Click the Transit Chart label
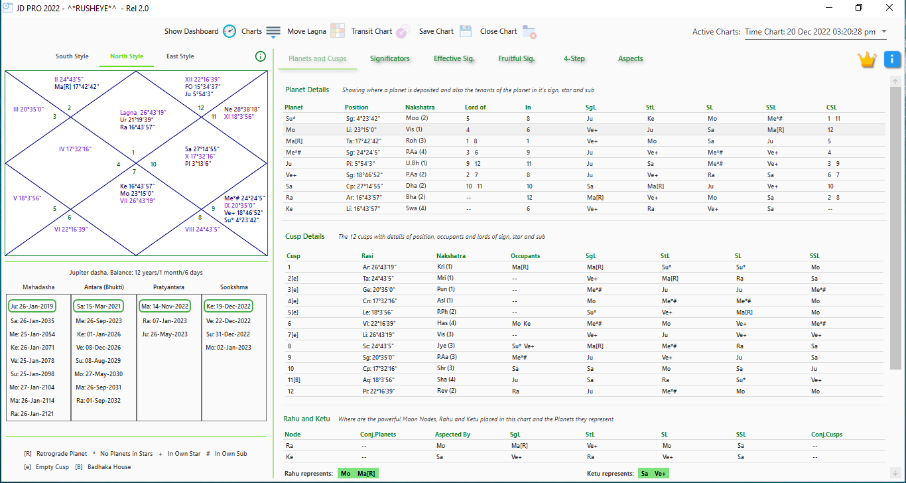The height and width of the screenshot is (483, 906). (372, 31)
